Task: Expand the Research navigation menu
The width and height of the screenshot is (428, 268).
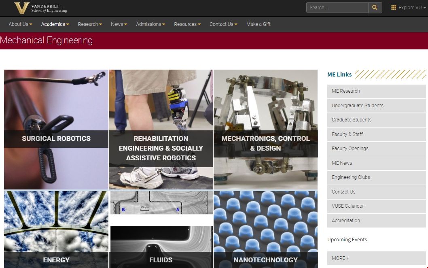Action: click(90, 24)
